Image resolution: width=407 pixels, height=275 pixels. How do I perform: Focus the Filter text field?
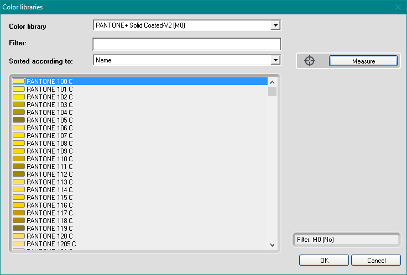(x=186, y=44)
